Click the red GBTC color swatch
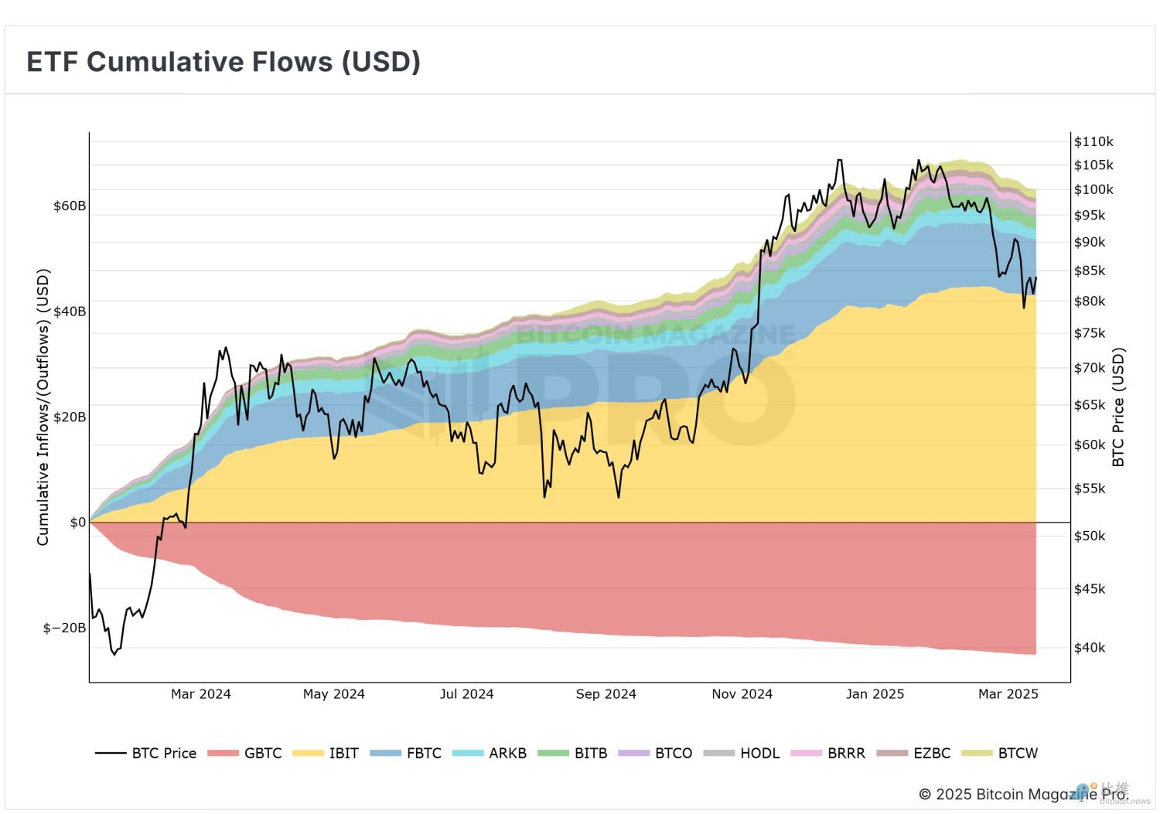1160x814 pixels. tap(223, 753)
